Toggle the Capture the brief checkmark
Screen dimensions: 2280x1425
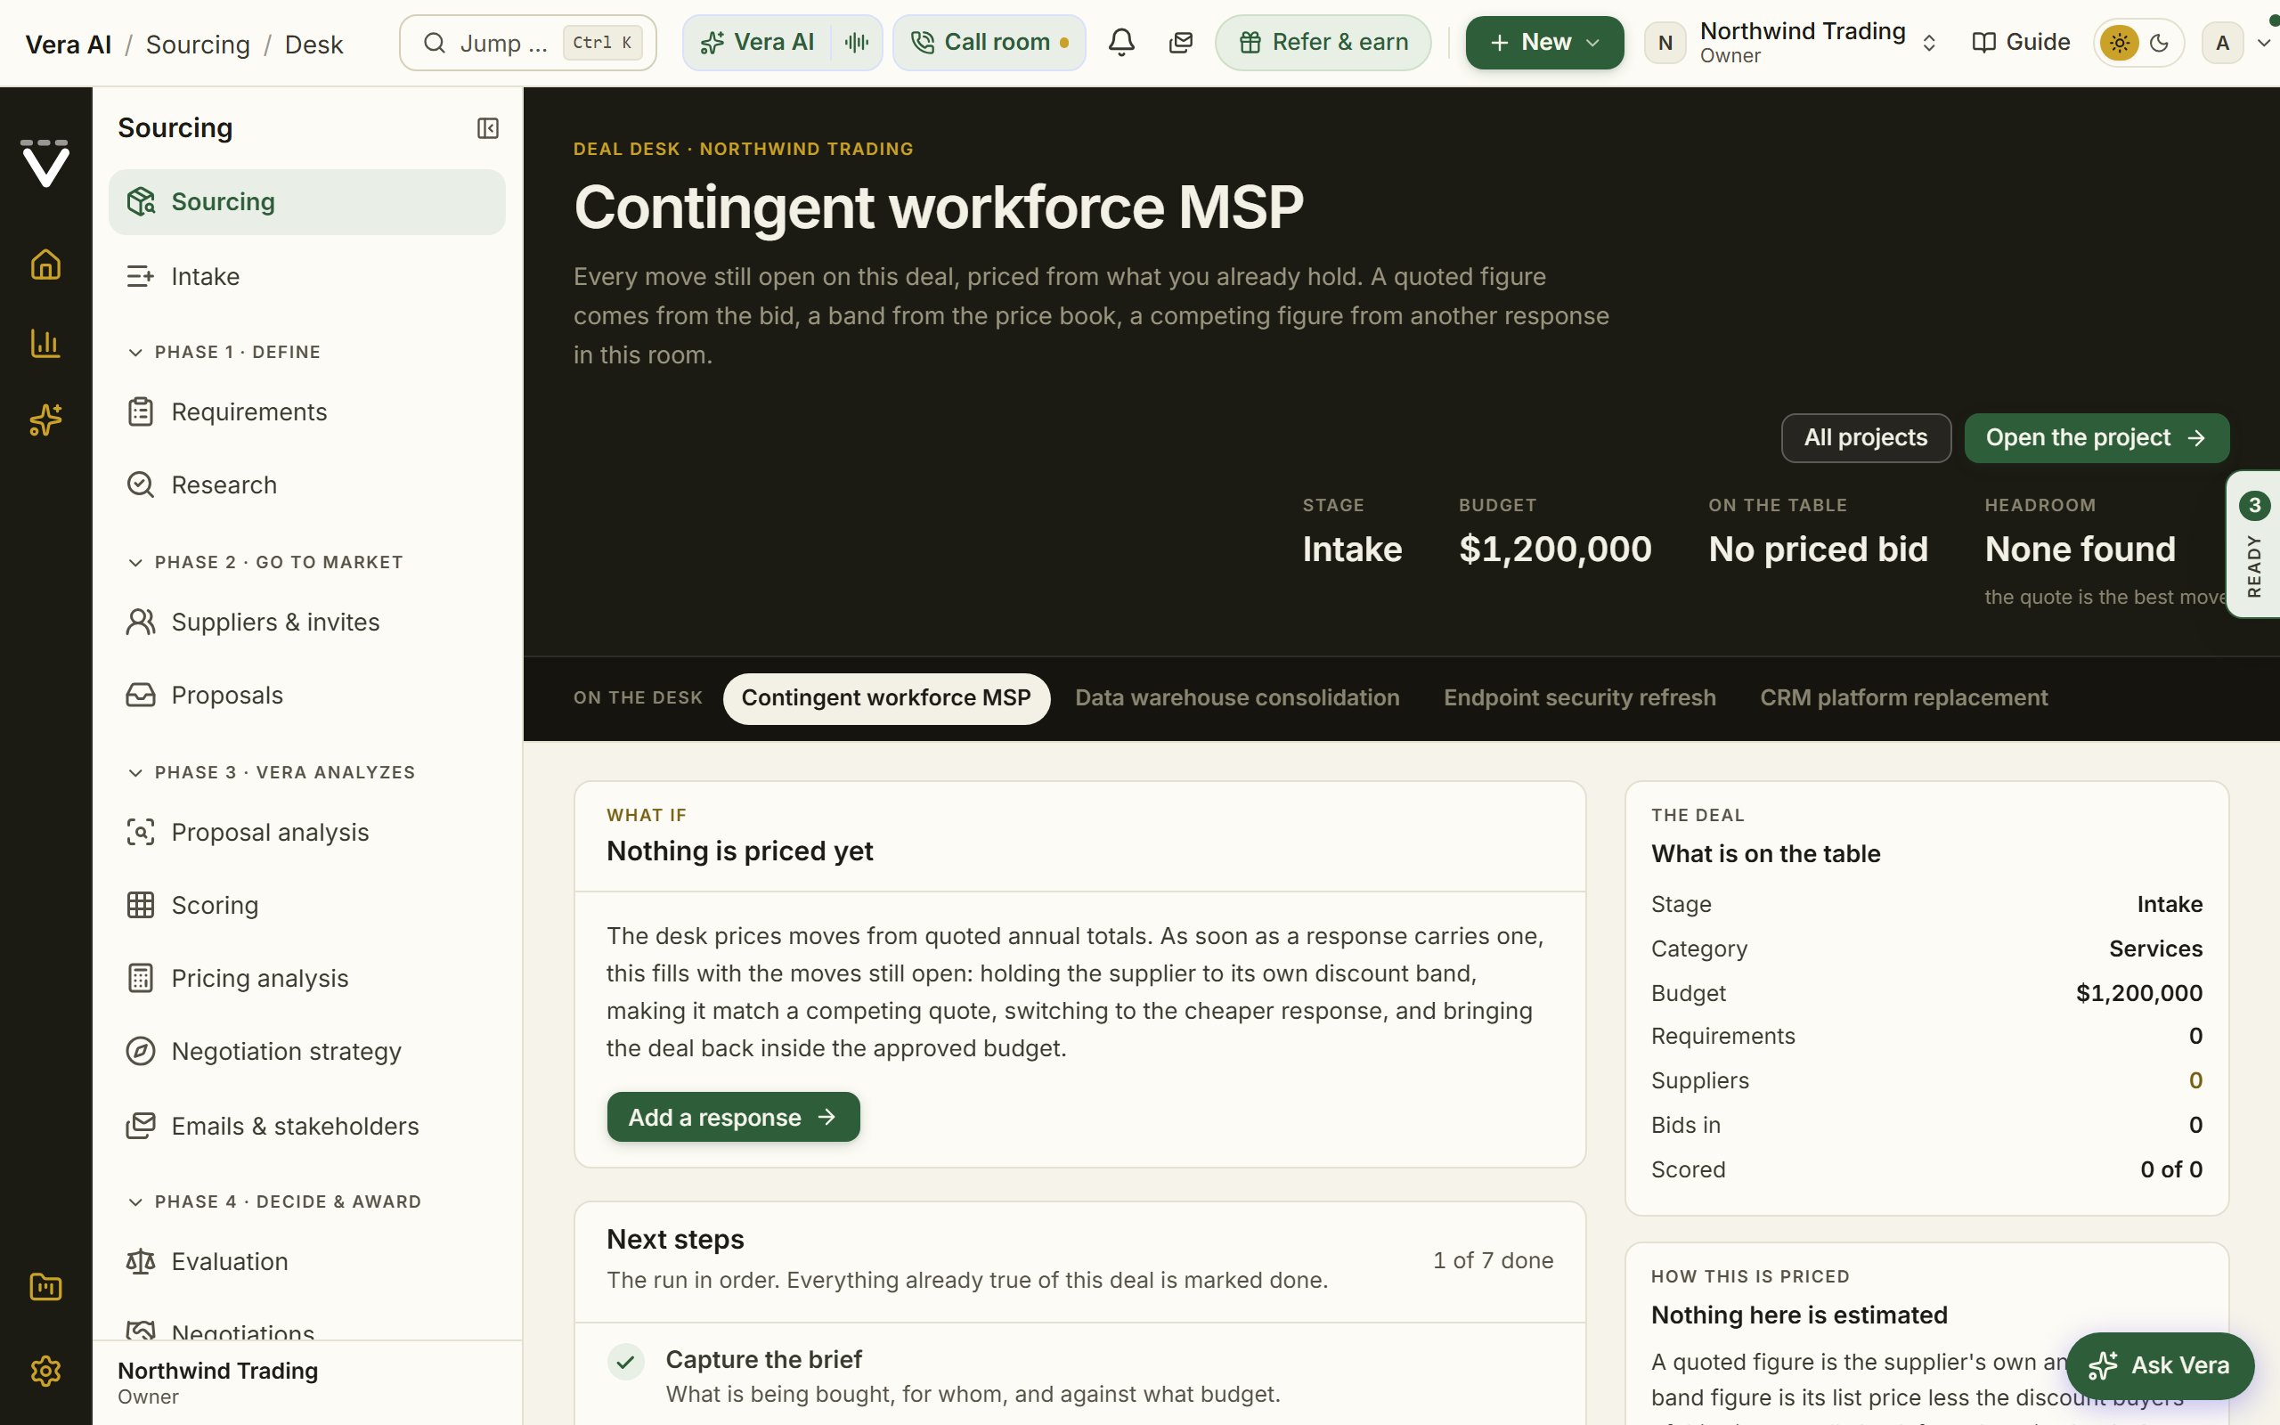pos(625,1361)
